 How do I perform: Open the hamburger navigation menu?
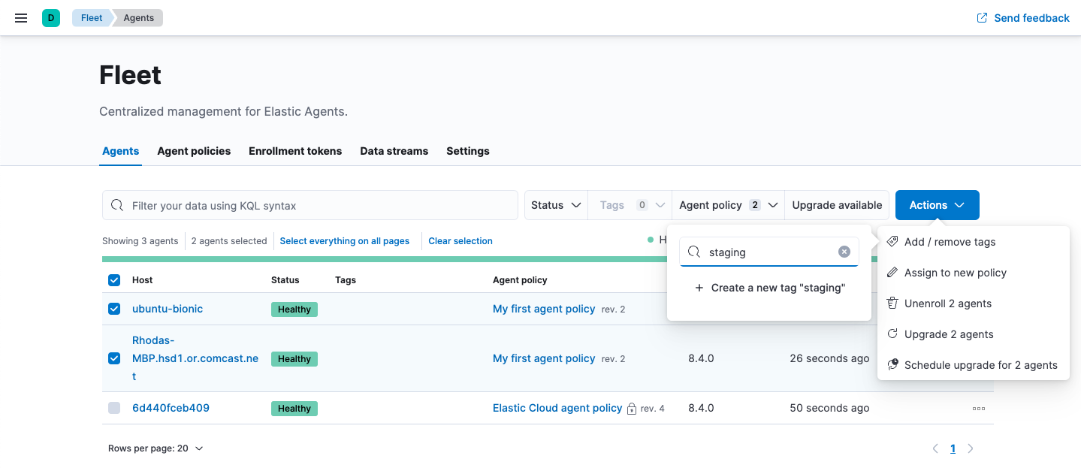tap(21, 18)
